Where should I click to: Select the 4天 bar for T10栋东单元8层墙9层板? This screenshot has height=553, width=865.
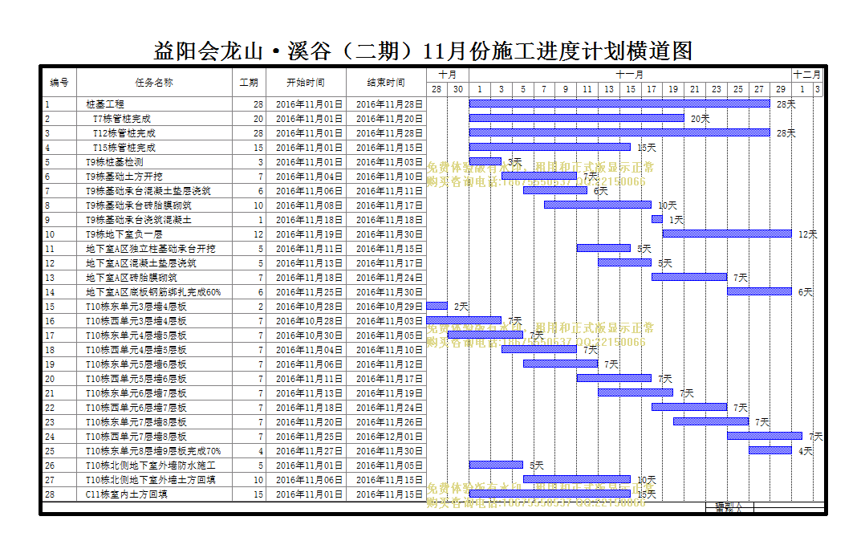coord(770,450)
